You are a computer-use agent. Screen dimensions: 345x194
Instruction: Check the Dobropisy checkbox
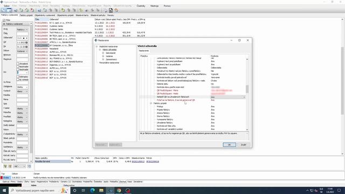coord(18,77)
